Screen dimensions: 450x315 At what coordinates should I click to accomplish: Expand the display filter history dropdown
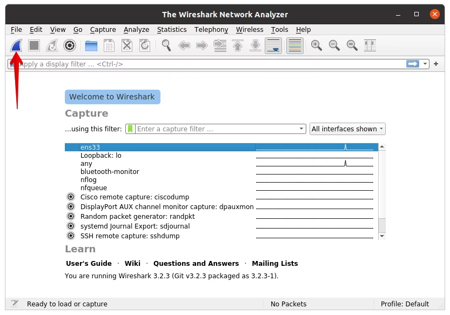pos(425,64)
